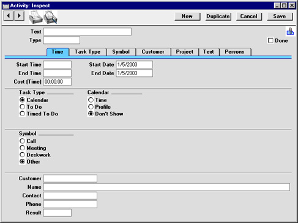Screen dimensions: 298x223
Task: Open the Persons tab
Action: click(x=235, y=52)
